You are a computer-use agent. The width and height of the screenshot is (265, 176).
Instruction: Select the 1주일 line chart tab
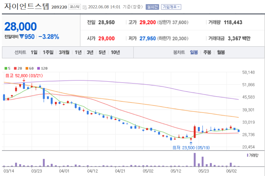tap(48, 53)
